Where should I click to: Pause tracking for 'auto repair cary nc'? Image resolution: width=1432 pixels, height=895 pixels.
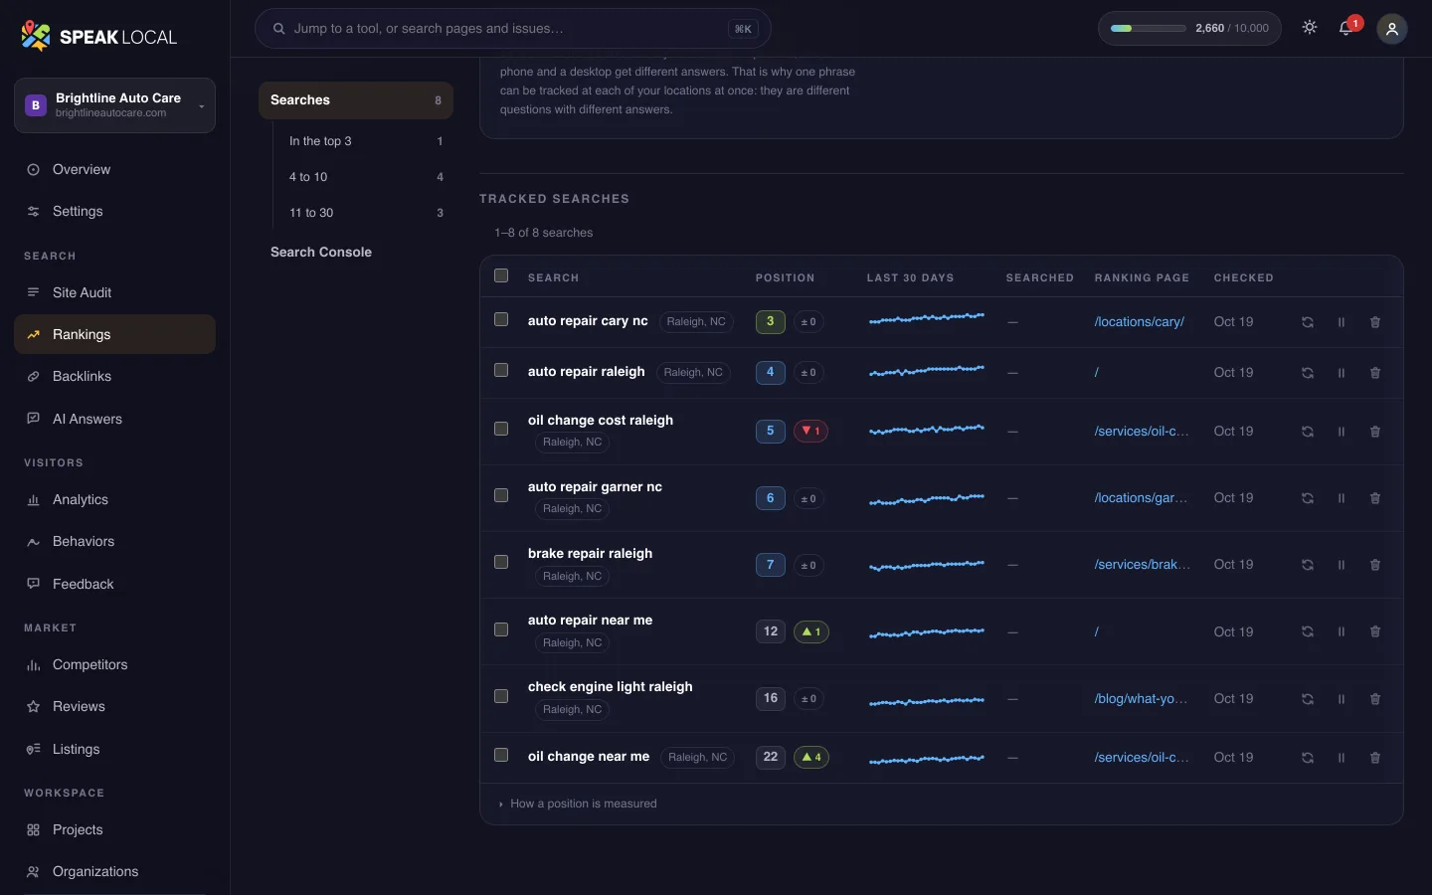(1342, 322)
